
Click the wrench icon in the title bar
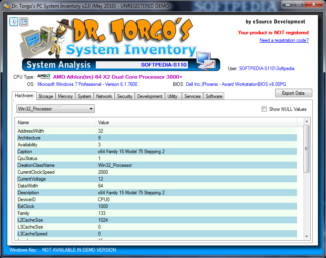[x=6, y=6]
